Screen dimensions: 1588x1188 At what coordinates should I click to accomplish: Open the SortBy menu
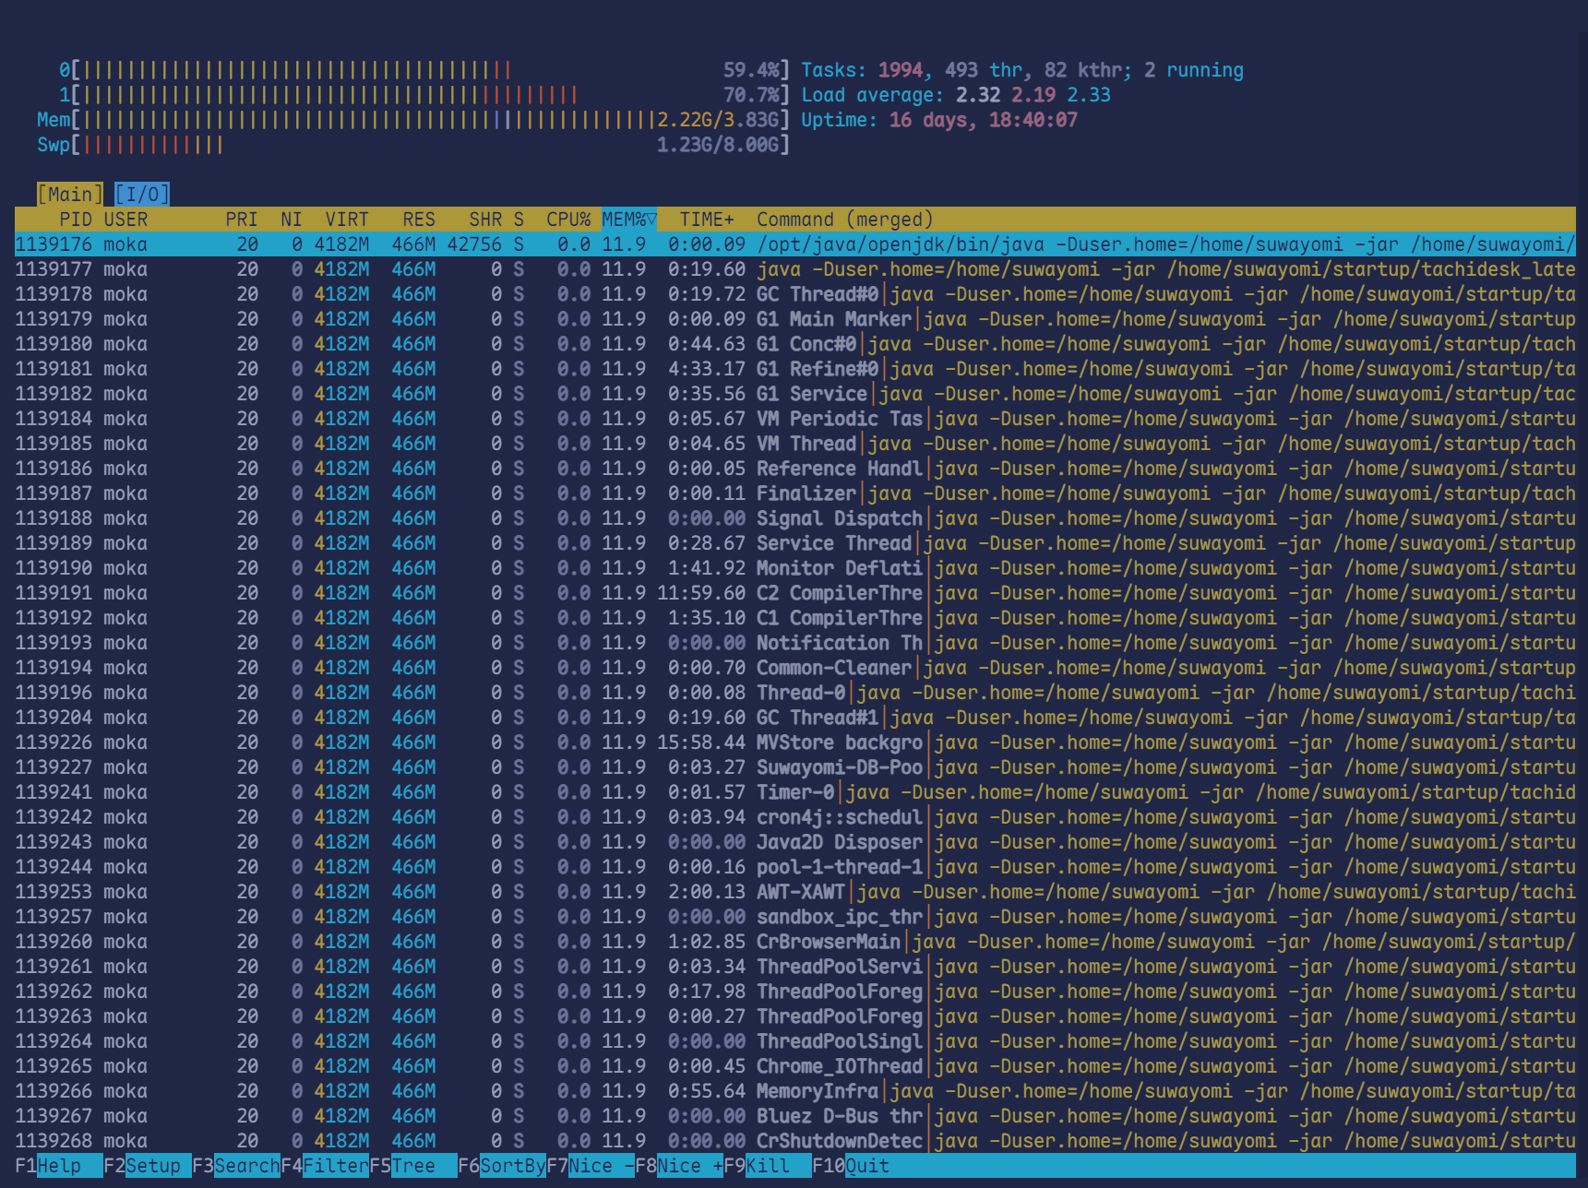pyautogui.click(x=512, y=1166)
